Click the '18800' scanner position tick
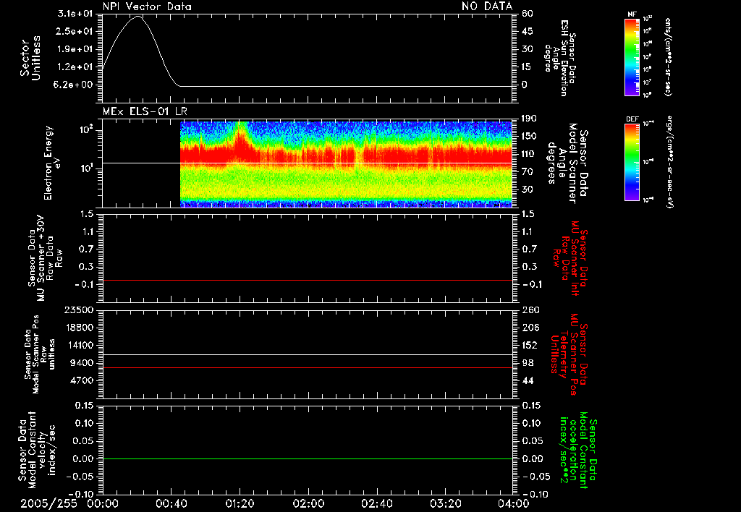 tap(79, 328)
